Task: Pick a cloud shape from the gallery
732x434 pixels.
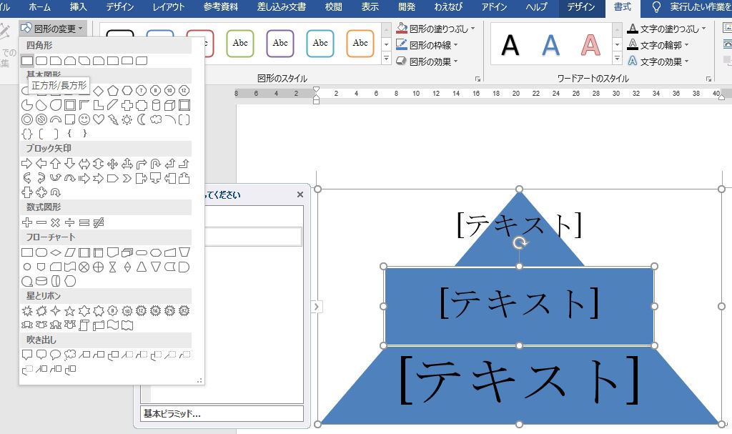Action: [157, 120]
